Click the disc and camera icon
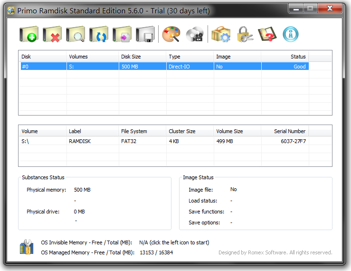Image resolution: width=351 pixels, height=271 pixels. click(x=195, y=34)
